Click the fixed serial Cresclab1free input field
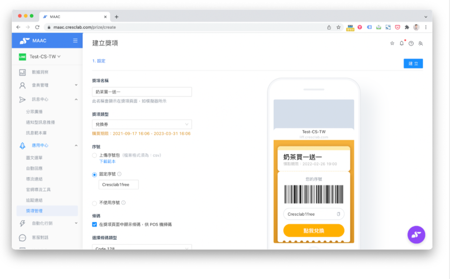Screen dimensions: 450x279 pyautogui.click(x=119, y=185)
